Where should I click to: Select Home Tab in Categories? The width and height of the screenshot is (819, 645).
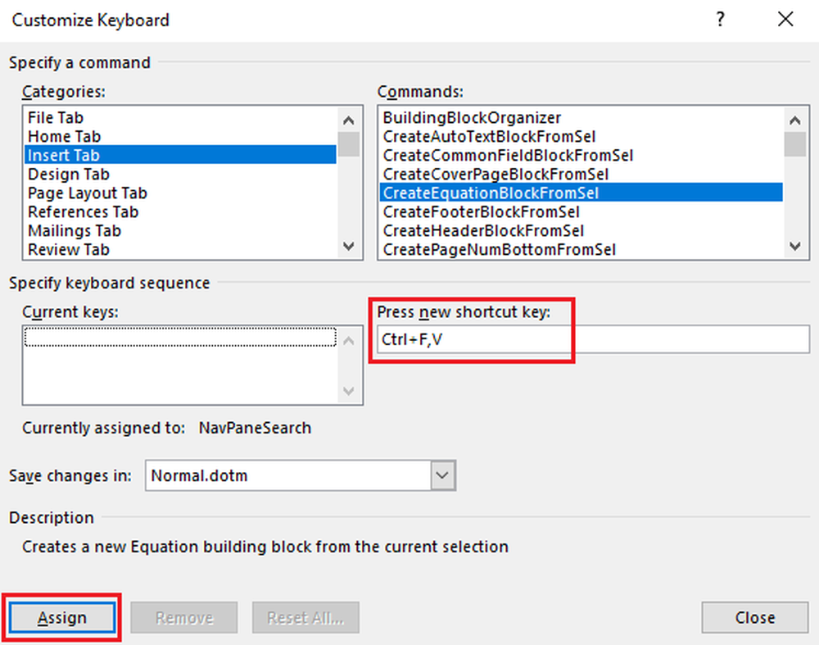pos(64,137)
